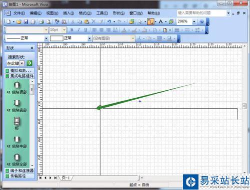Go to the first page navigation arrow

[x=40, y=178]
